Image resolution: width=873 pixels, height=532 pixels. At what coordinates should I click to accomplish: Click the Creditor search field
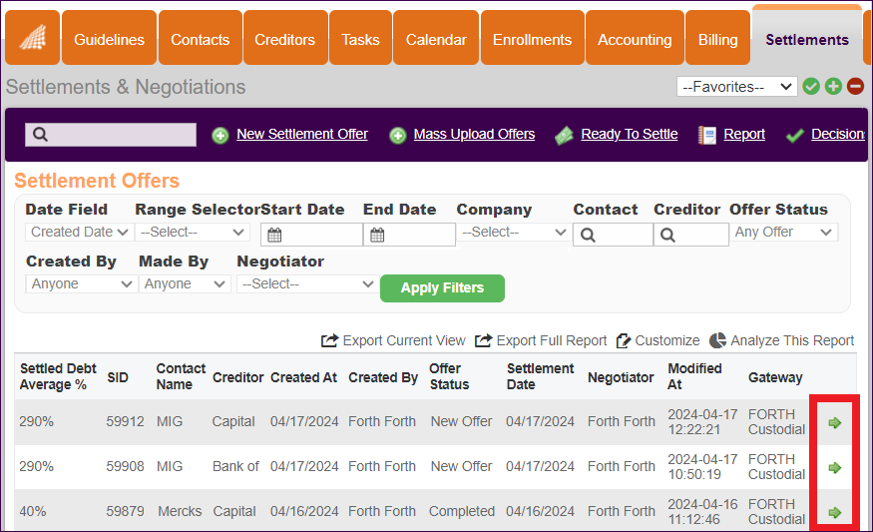point(691,235)
